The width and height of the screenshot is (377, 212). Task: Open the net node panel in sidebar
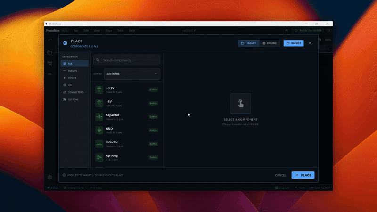(x=50, y=74)
